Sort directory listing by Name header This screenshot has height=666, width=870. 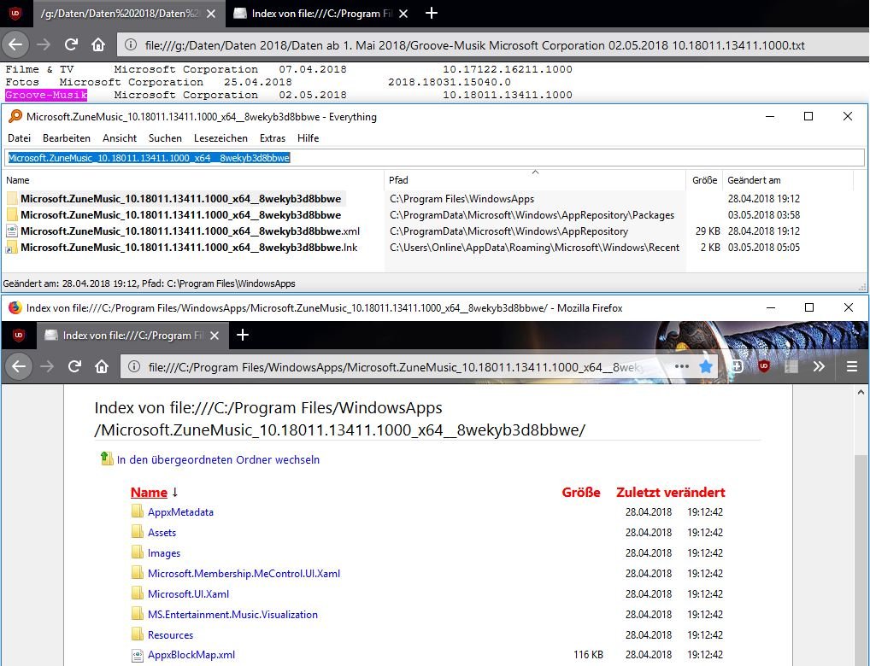click(x=149, y=493)
